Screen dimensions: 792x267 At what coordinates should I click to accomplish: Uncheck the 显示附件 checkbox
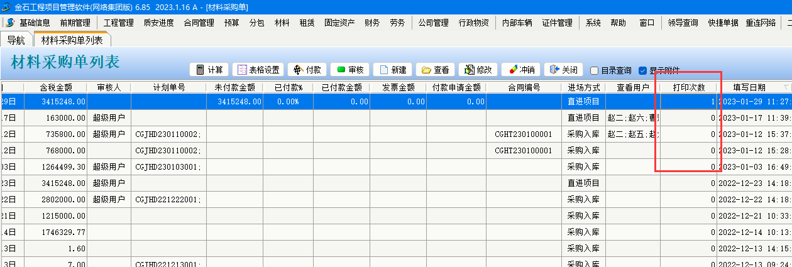(x=642, y=70)
